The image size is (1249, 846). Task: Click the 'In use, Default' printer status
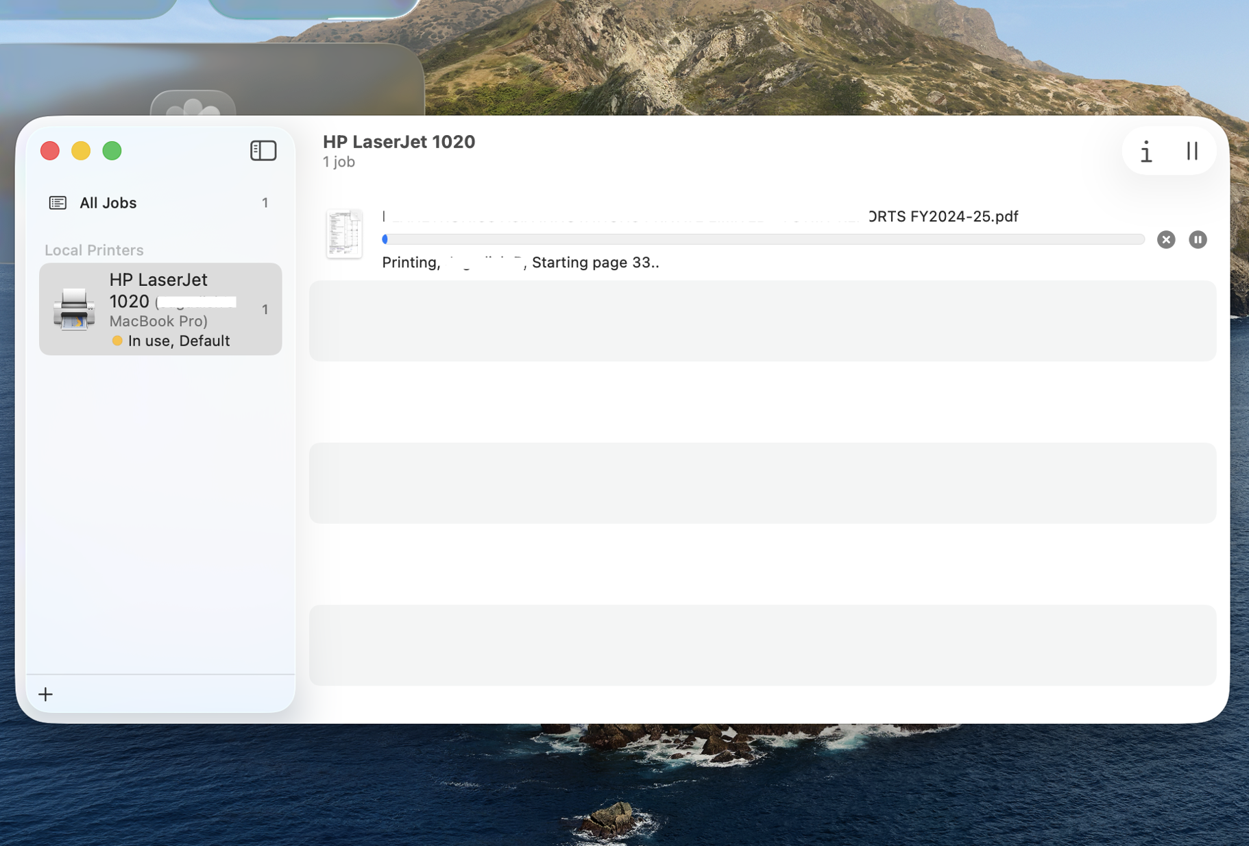point(179,341)
